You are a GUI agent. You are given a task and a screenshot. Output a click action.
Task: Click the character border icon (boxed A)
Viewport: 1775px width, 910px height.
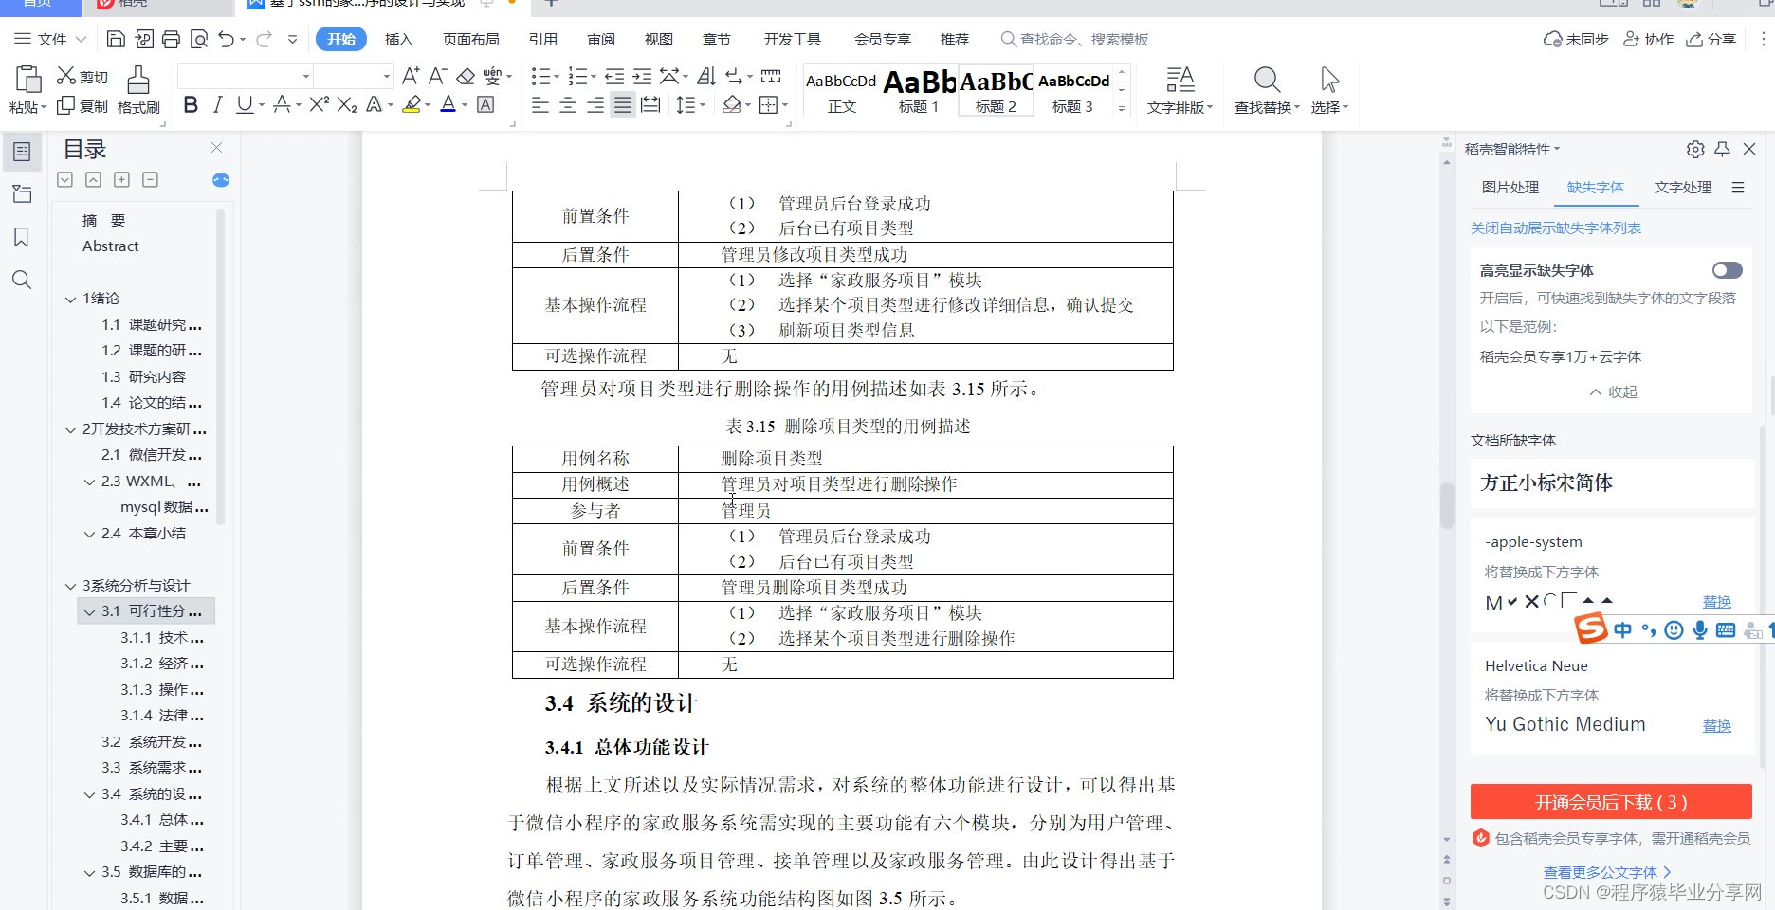click(485, 105)
